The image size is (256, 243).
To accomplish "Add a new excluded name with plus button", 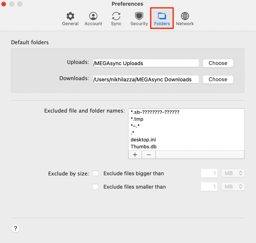I will click(135, 154).
